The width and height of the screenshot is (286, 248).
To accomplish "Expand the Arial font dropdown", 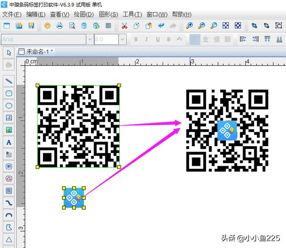I will pos(90,40).
